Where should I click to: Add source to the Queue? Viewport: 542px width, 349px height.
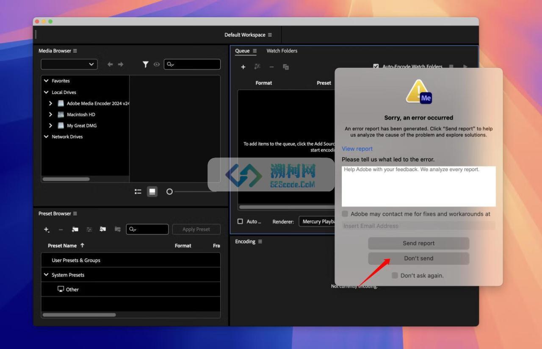(x=243, y=67)
